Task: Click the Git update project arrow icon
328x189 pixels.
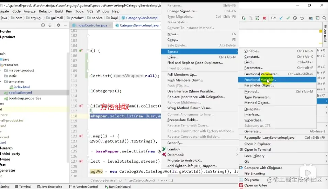Action: [x=281, y=18]
